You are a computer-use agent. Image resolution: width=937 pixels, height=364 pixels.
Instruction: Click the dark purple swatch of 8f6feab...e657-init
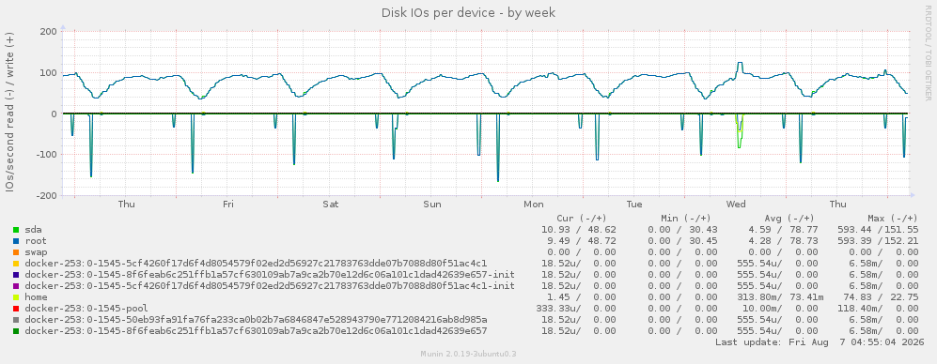pyautogui.click(x=16, y=275)
